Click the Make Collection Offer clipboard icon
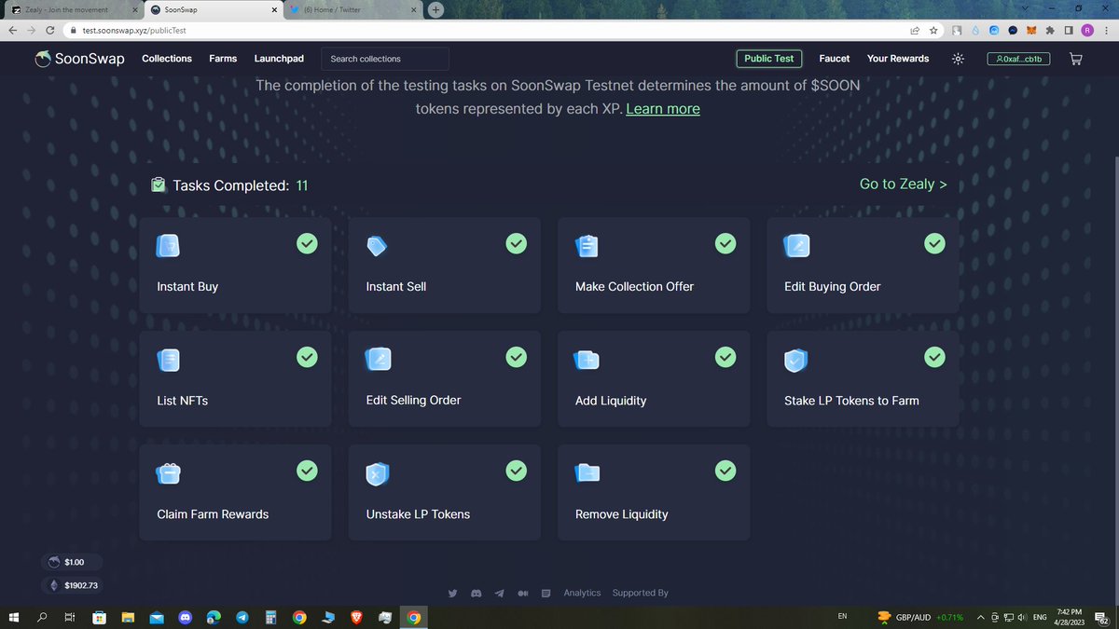 point(587,245)
